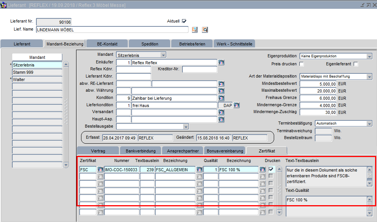
Task: Click the search icon beside Lief. Name
Action: tap(205, 30)
